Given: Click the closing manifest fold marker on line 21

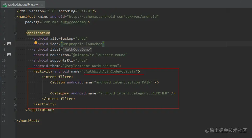Looking at the screenshot, I should (x=15, y=121).
